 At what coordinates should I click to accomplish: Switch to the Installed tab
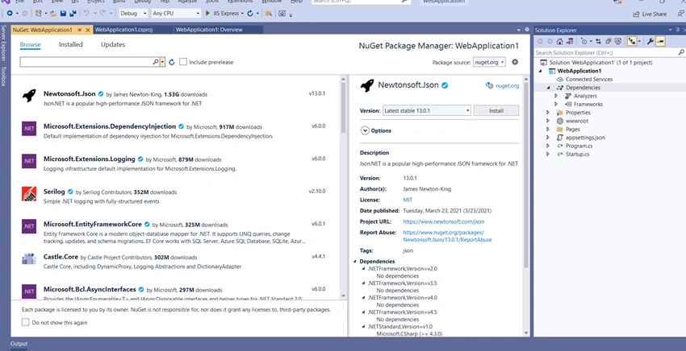(x=71, y=44)
